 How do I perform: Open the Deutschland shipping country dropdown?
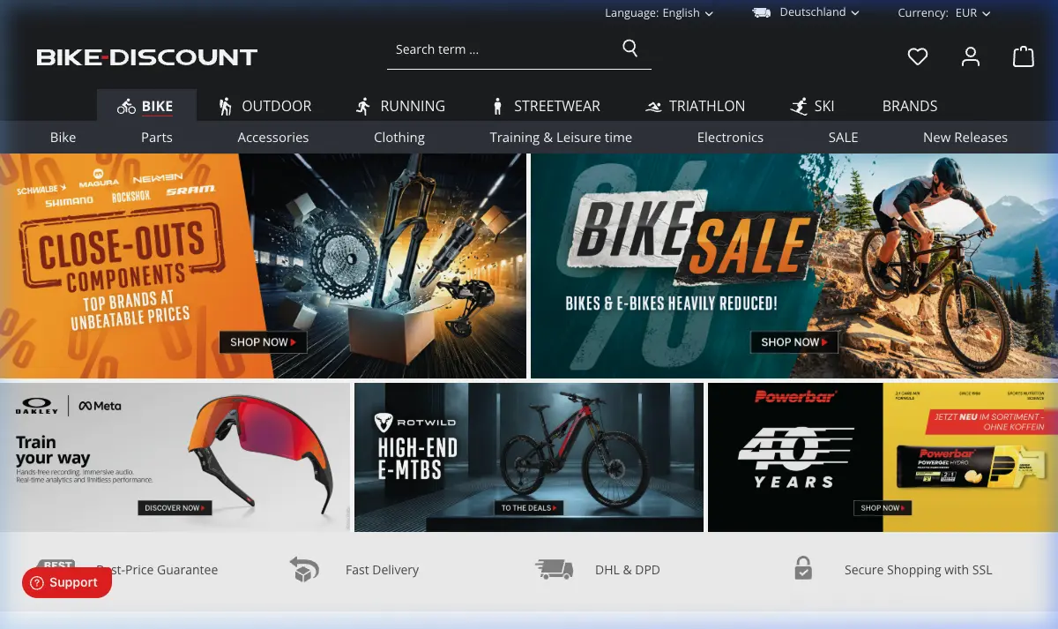[807, 12]
